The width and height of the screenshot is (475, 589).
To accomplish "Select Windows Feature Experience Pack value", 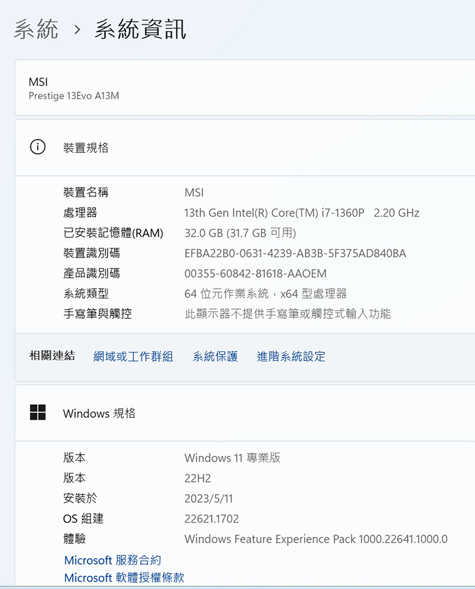I will pos(316,539).
